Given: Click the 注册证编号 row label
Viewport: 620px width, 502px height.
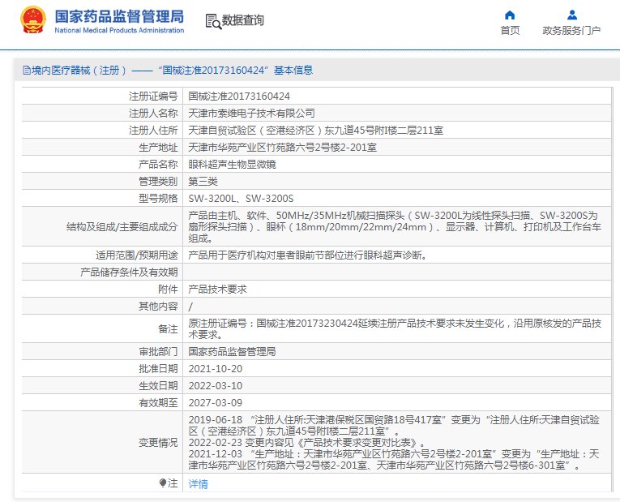Looking at the screenshot, I should 153,97.
